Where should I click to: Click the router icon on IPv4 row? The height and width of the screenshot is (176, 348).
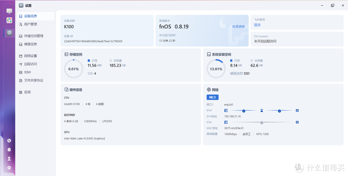pyautogui.click(x=262, y=111)
